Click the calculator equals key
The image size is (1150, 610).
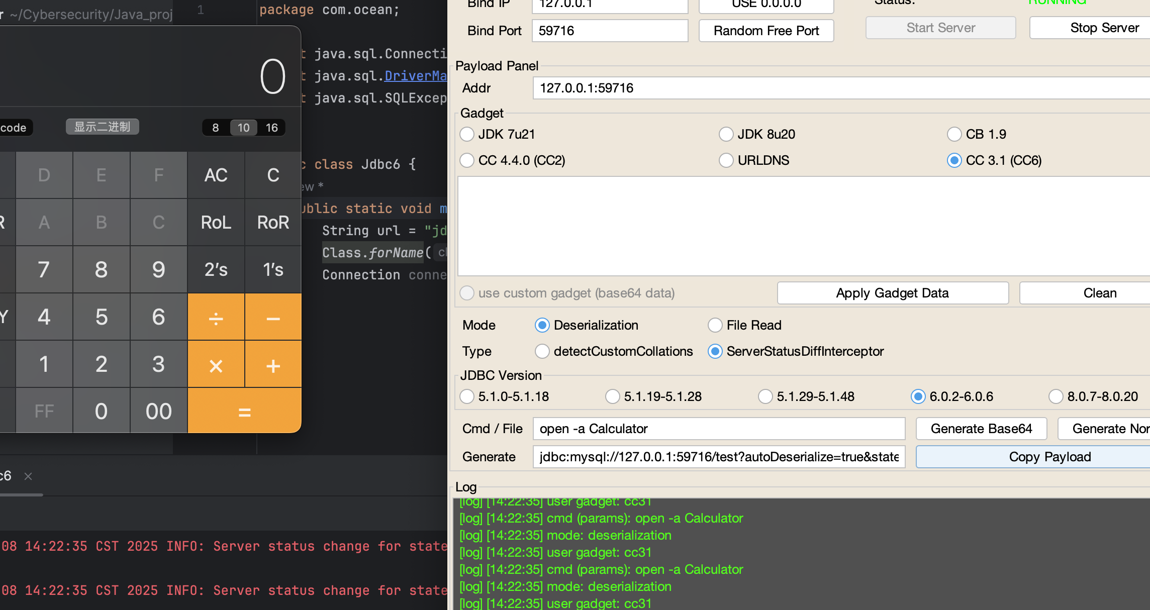coord(245,411)
